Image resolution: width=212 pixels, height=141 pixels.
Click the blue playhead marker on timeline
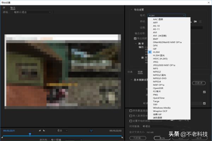(x=30, y=134)
